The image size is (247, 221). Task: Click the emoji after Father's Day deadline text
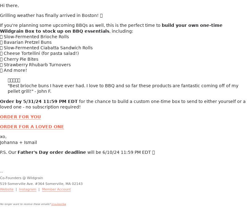pyautogui.click(x=153, y=153)
